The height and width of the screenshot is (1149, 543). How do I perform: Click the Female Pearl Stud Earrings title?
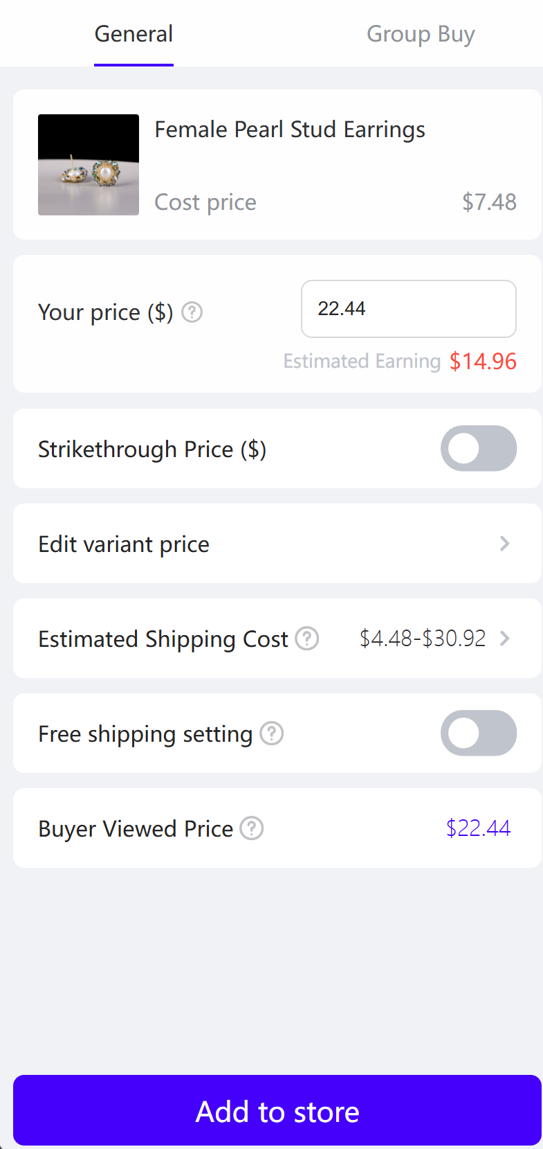[290, 130]
